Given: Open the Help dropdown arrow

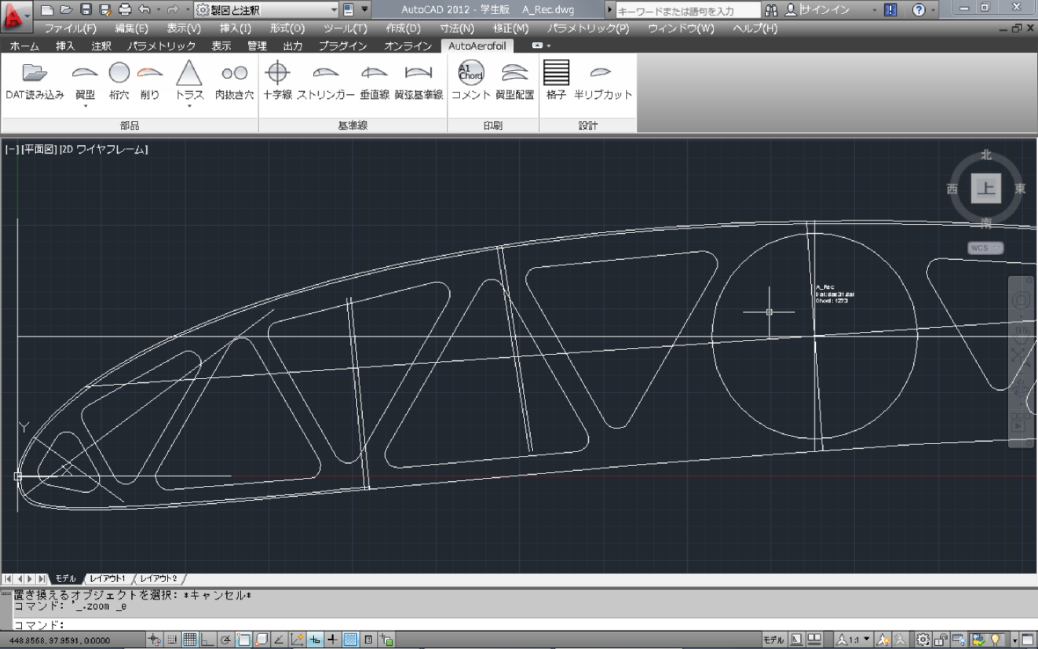Looking at the screenshot, I should 933,10.
